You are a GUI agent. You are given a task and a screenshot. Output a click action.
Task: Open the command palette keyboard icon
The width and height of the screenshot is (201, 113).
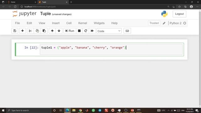[127, 31]
